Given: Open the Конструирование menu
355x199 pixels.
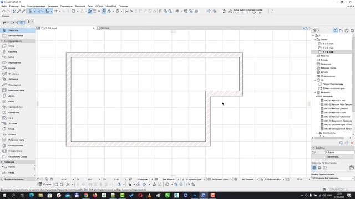Looking at the screenshot, I should [x=36, y=6].
